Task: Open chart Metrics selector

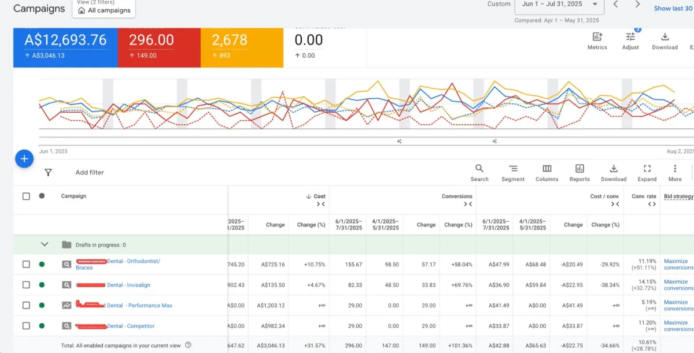Action: click(597, 41)
